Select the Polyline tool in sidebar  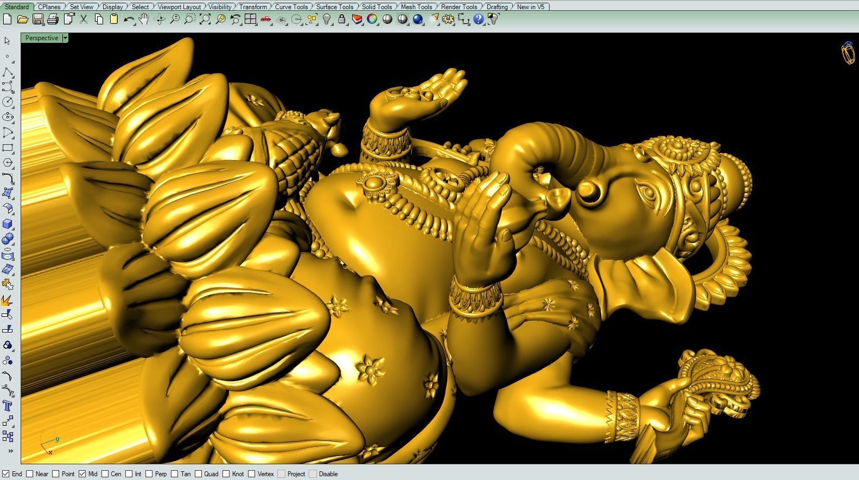click(8, 72)
